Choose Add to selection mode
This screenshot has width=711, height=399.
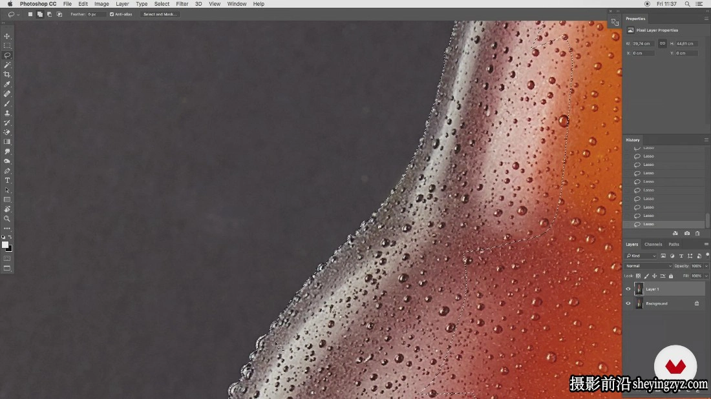(40, 14)
